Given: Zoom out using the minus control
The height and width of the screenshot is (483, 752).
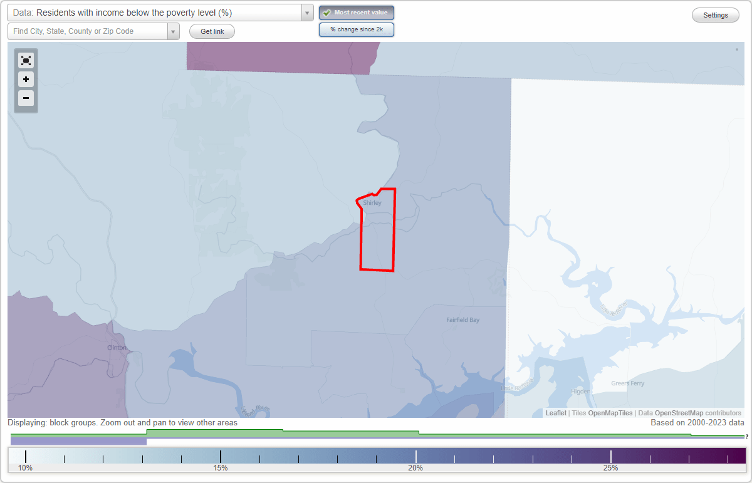Looking at the screenshot, I should pyautogui.click(x=26, y=98).
